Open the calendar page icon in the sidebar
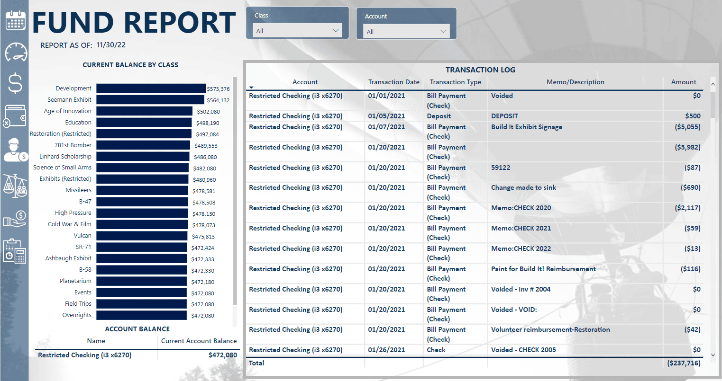722x381 pixels. pos(16,20)
